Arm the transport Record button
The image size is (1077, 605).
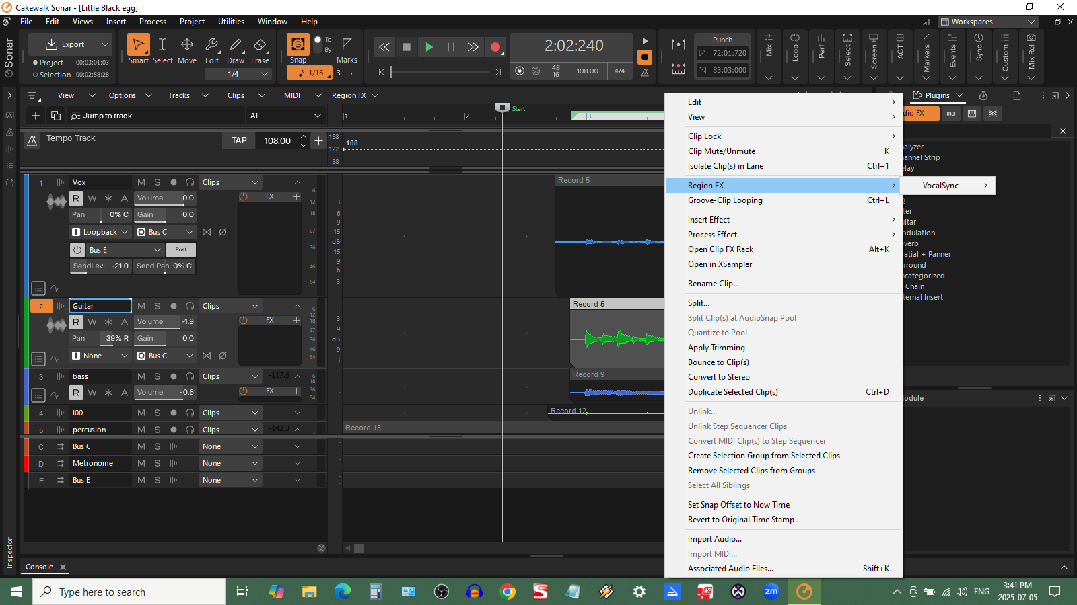pyautogui.click(x=495, y=47)
